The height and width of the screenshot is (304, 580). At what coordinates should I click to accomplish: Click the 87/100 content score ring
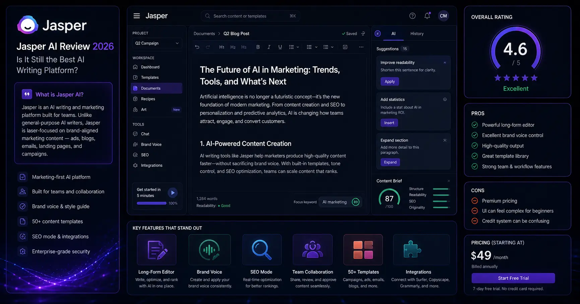tap(389, 199)
